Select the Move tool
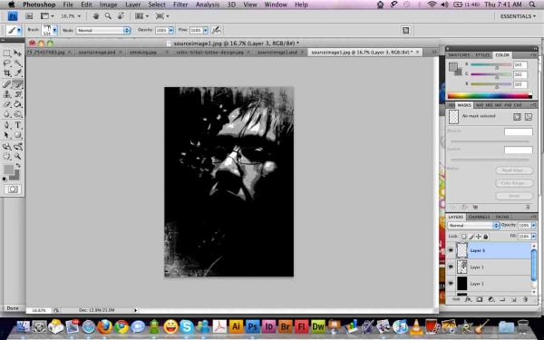This screenshot has width=544, height=340. [x=18, y=53]
